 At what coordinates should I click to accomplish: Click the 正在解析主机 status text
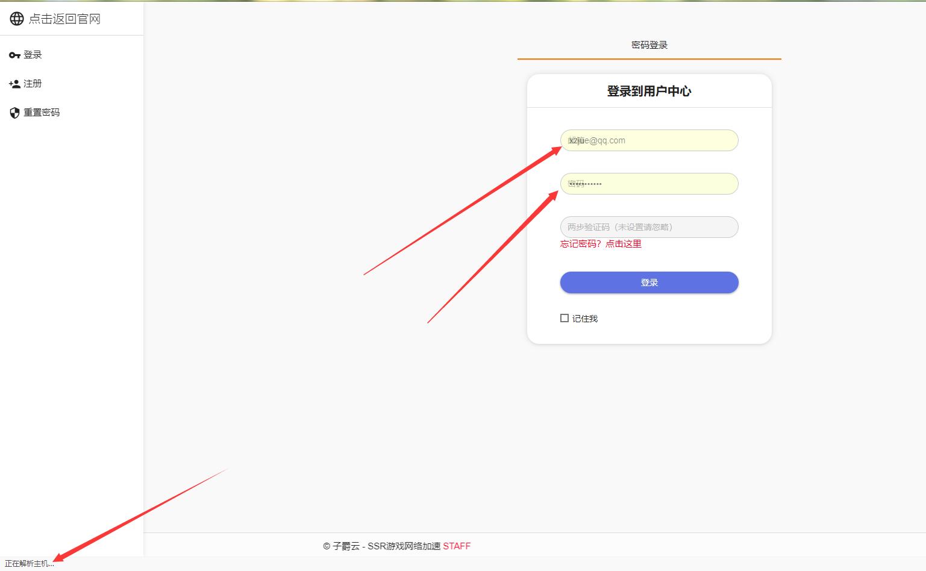[30, 564]
